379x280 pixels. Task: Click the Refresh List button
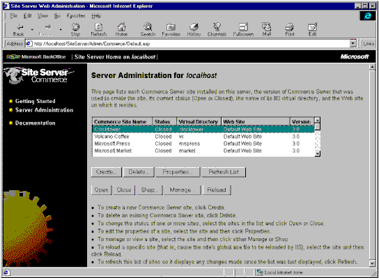(224, 172)
